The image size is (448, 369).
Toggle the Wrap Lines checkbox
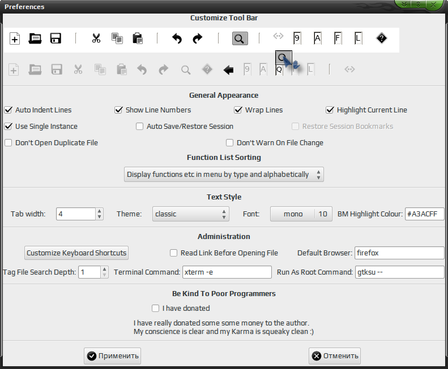click(238, 110)
